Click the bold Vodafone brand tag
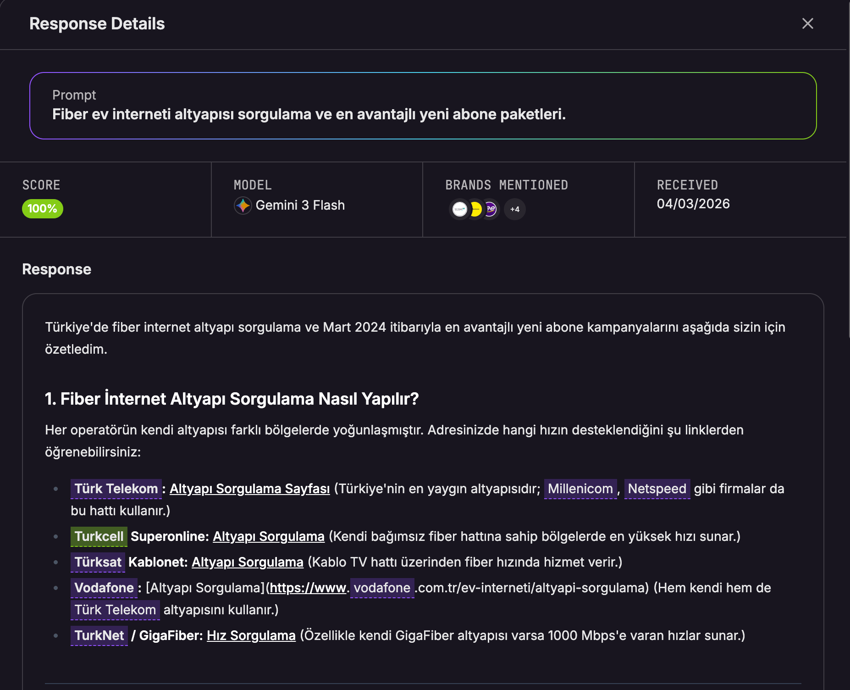Screen dimensions: 850x690 coord(104,588)
